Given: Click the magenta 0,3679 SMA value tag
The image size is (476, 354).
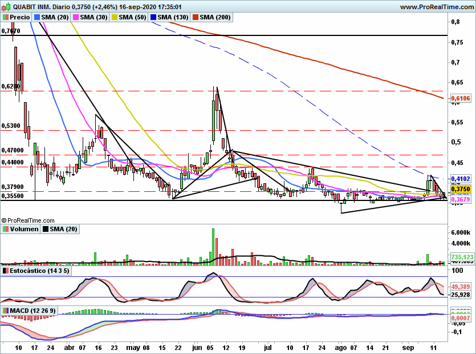Looking at the screenshot, I should pos(461,199).
